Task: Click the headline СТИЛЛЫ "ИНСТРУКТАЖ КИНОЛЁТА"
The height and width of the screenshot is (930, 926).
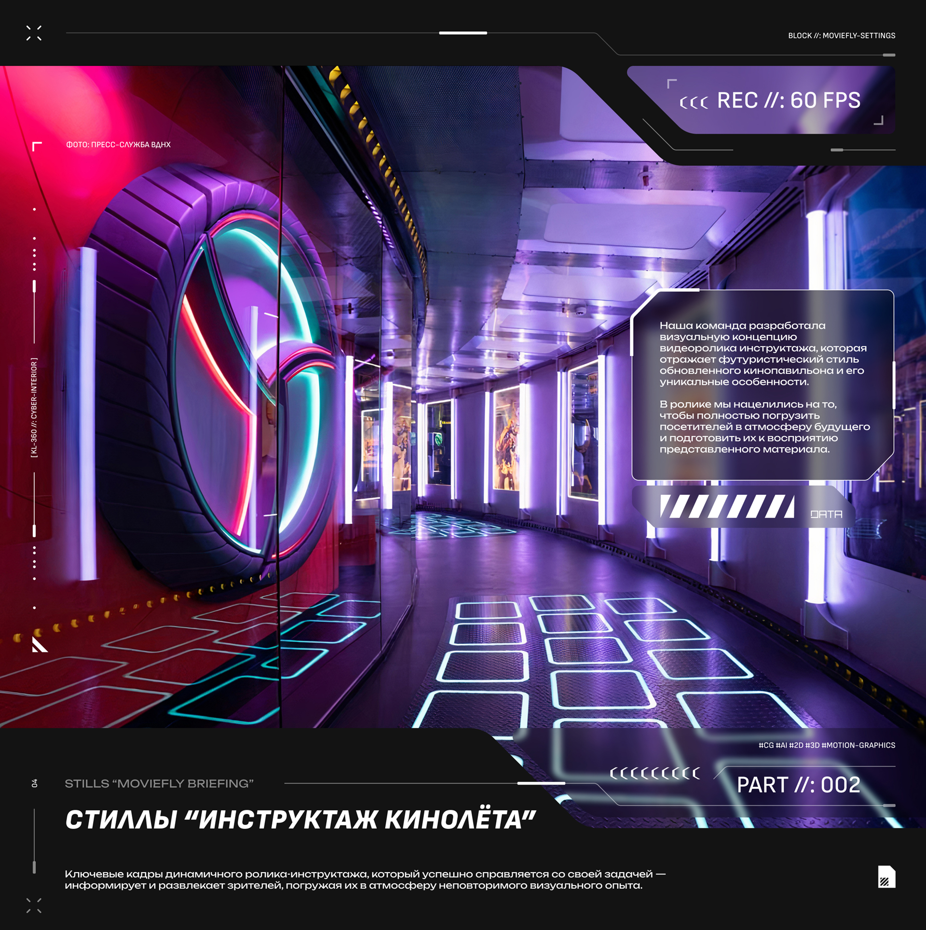Action: [x=300, y=820]
